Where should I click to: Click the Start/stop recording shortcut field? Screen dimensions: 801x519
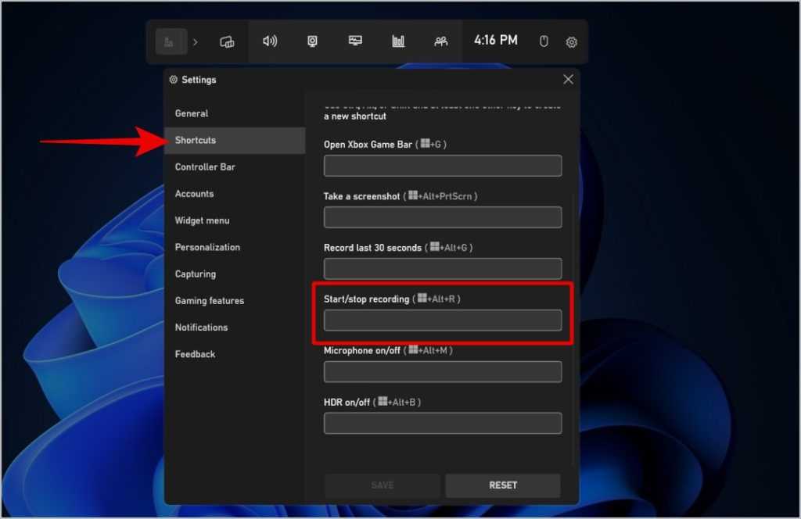[x=443, y=320]
